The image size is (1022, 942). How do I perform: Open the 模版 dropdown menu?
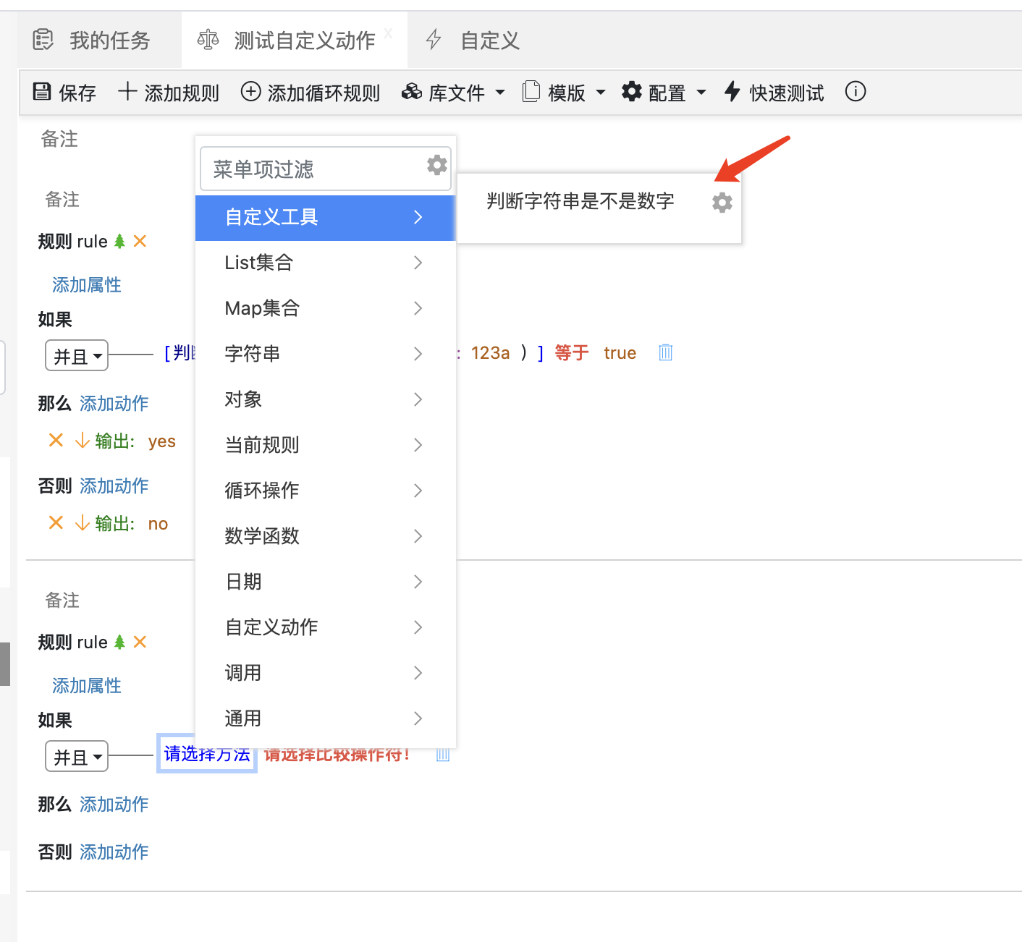pyautogui.click(x=564, y=93)
